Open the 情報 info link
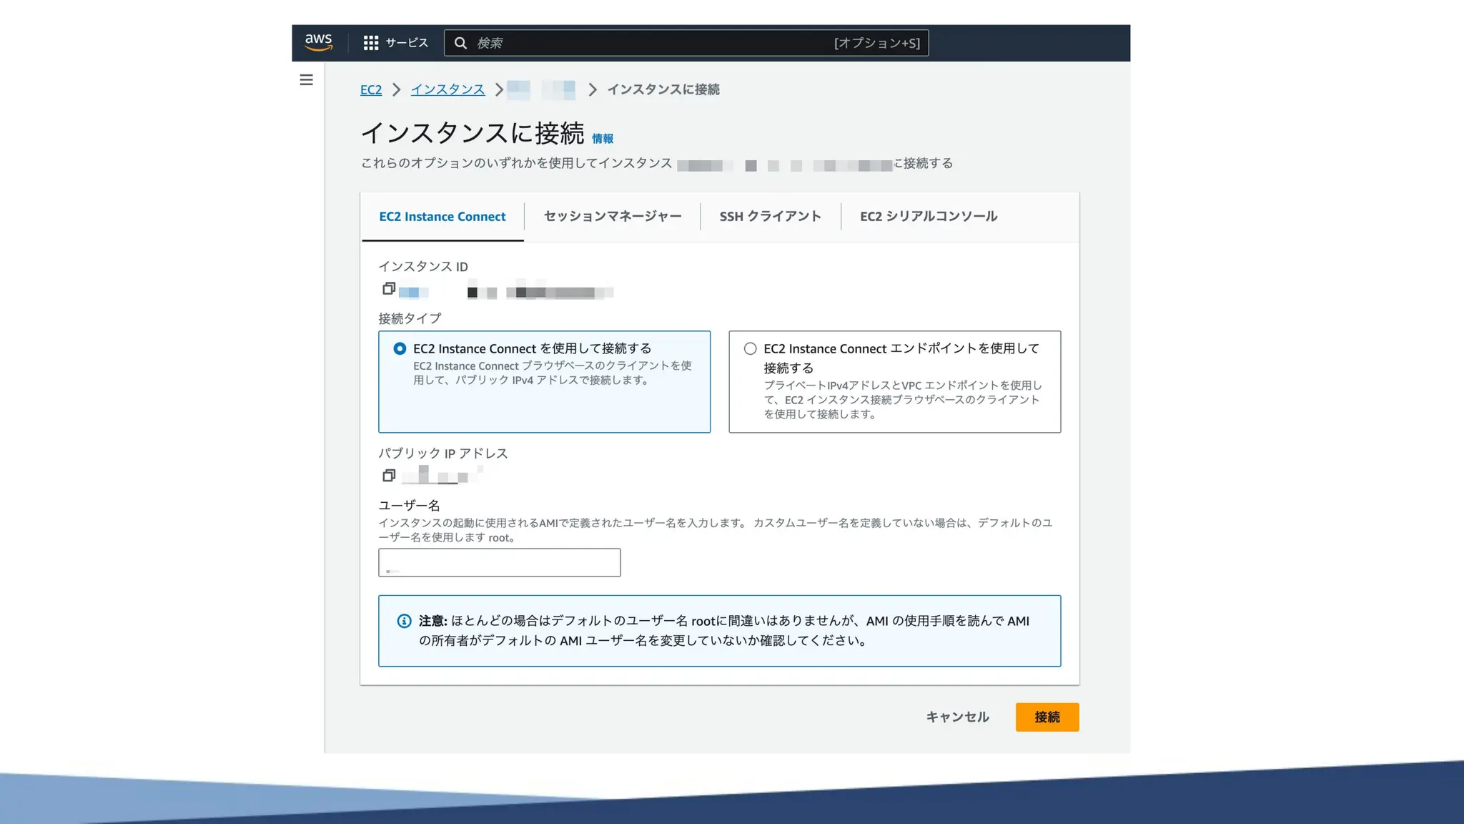The height and width of the screenshot is (824, 1464). [x=602, y=139]
